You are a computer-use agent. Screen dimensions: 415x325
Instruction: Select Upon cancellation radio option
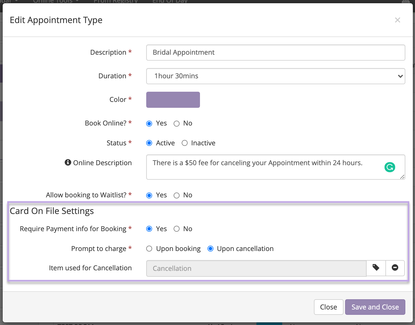(x=211, y=249)
